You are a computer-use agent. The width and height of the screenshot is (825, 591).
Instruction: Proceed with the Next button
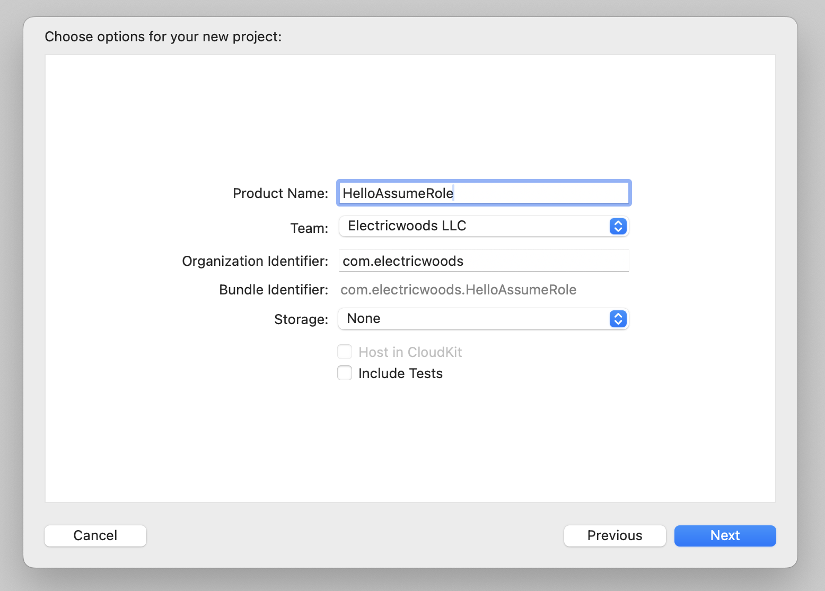tap(725, 535)
